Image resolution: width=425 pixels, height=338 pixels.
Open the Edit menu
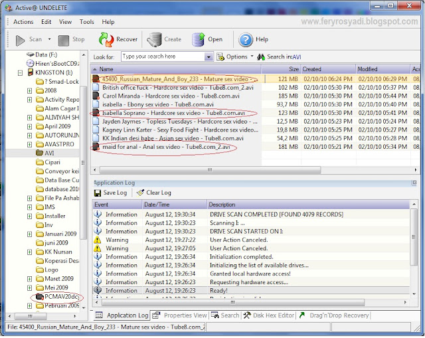click(46, 22)
